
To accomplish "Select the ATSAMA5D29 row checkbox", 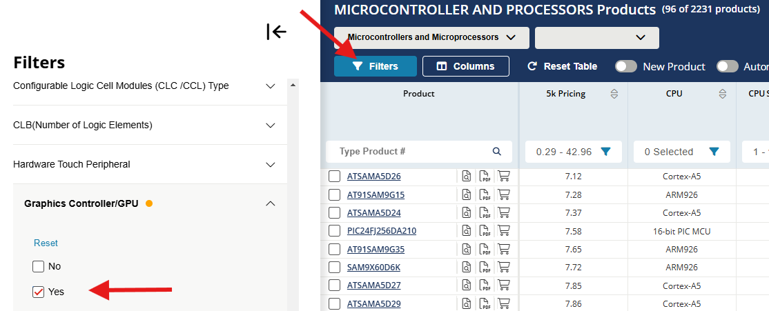I will point(335,304).
